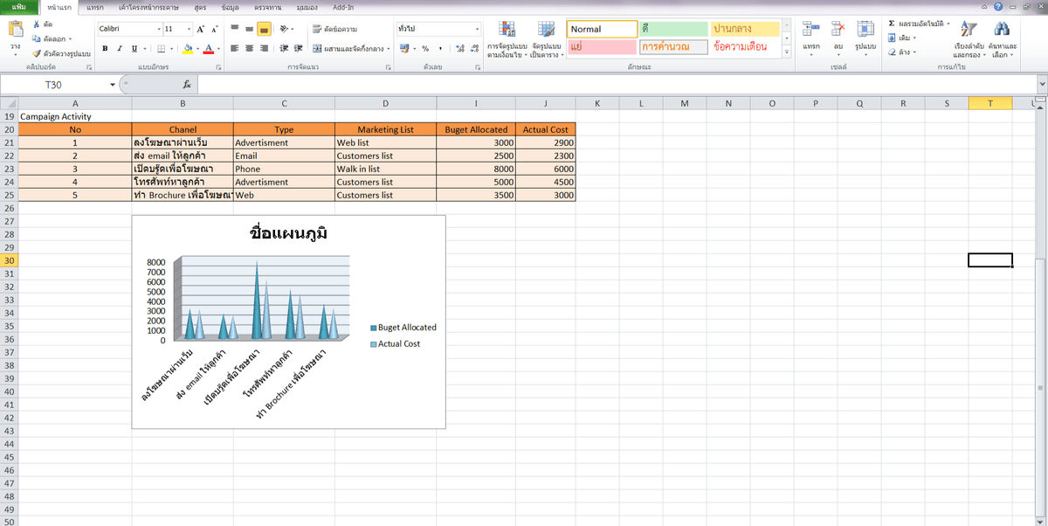Click the yellow fill color swatch
The width and height of the screenshot is (1048, 526).
(x=188, y=49)
